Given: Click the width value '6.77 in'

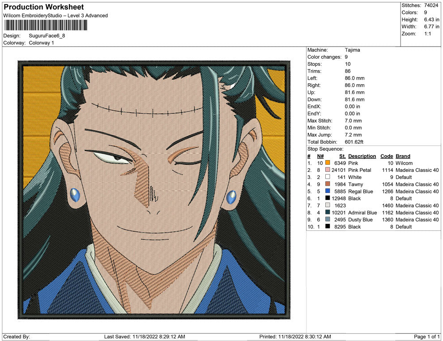Looking at the screenshot, I should (x=432, y=26).
